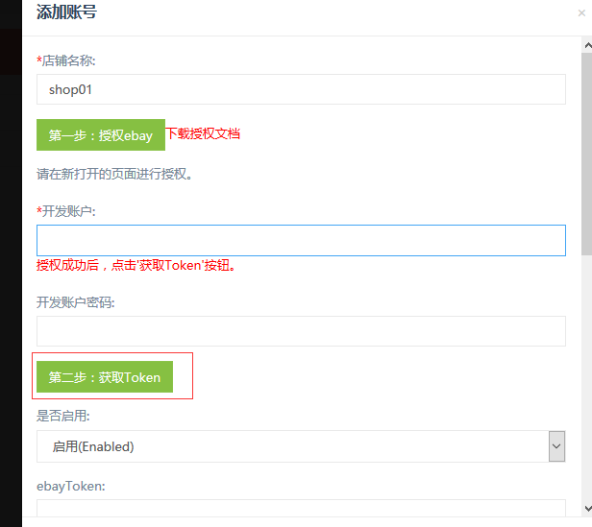Click the red 授权成功后 hint text

(x=136, y=265)
